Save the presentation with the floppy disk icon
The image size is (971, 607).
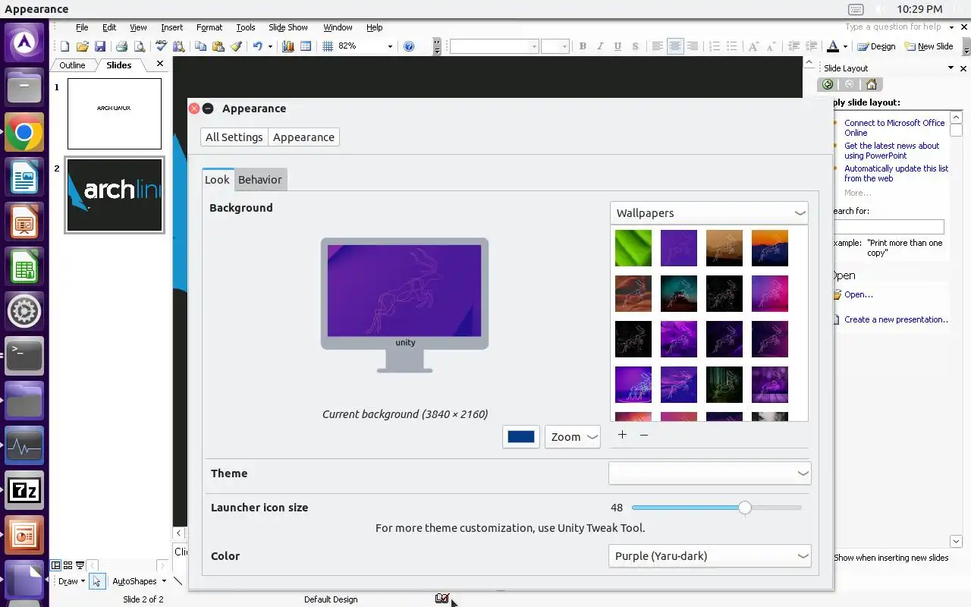pyautogui.click(x=99, y=46)
